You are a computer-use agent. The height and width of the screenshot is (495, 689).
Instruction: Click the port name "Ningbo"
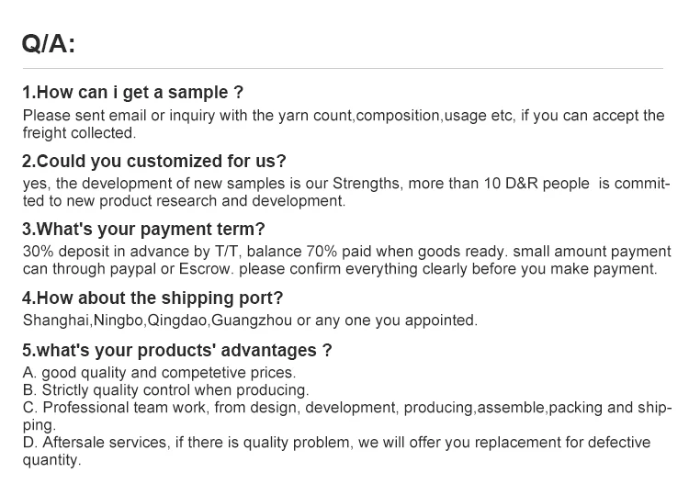[119, 321]
